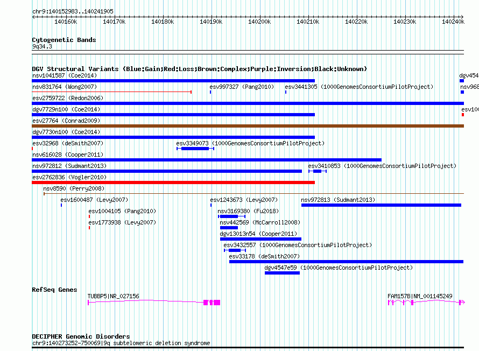Screen dimensions: 479x351
Task: Select esv3410853 variant glyph
Action: point(318,171)
